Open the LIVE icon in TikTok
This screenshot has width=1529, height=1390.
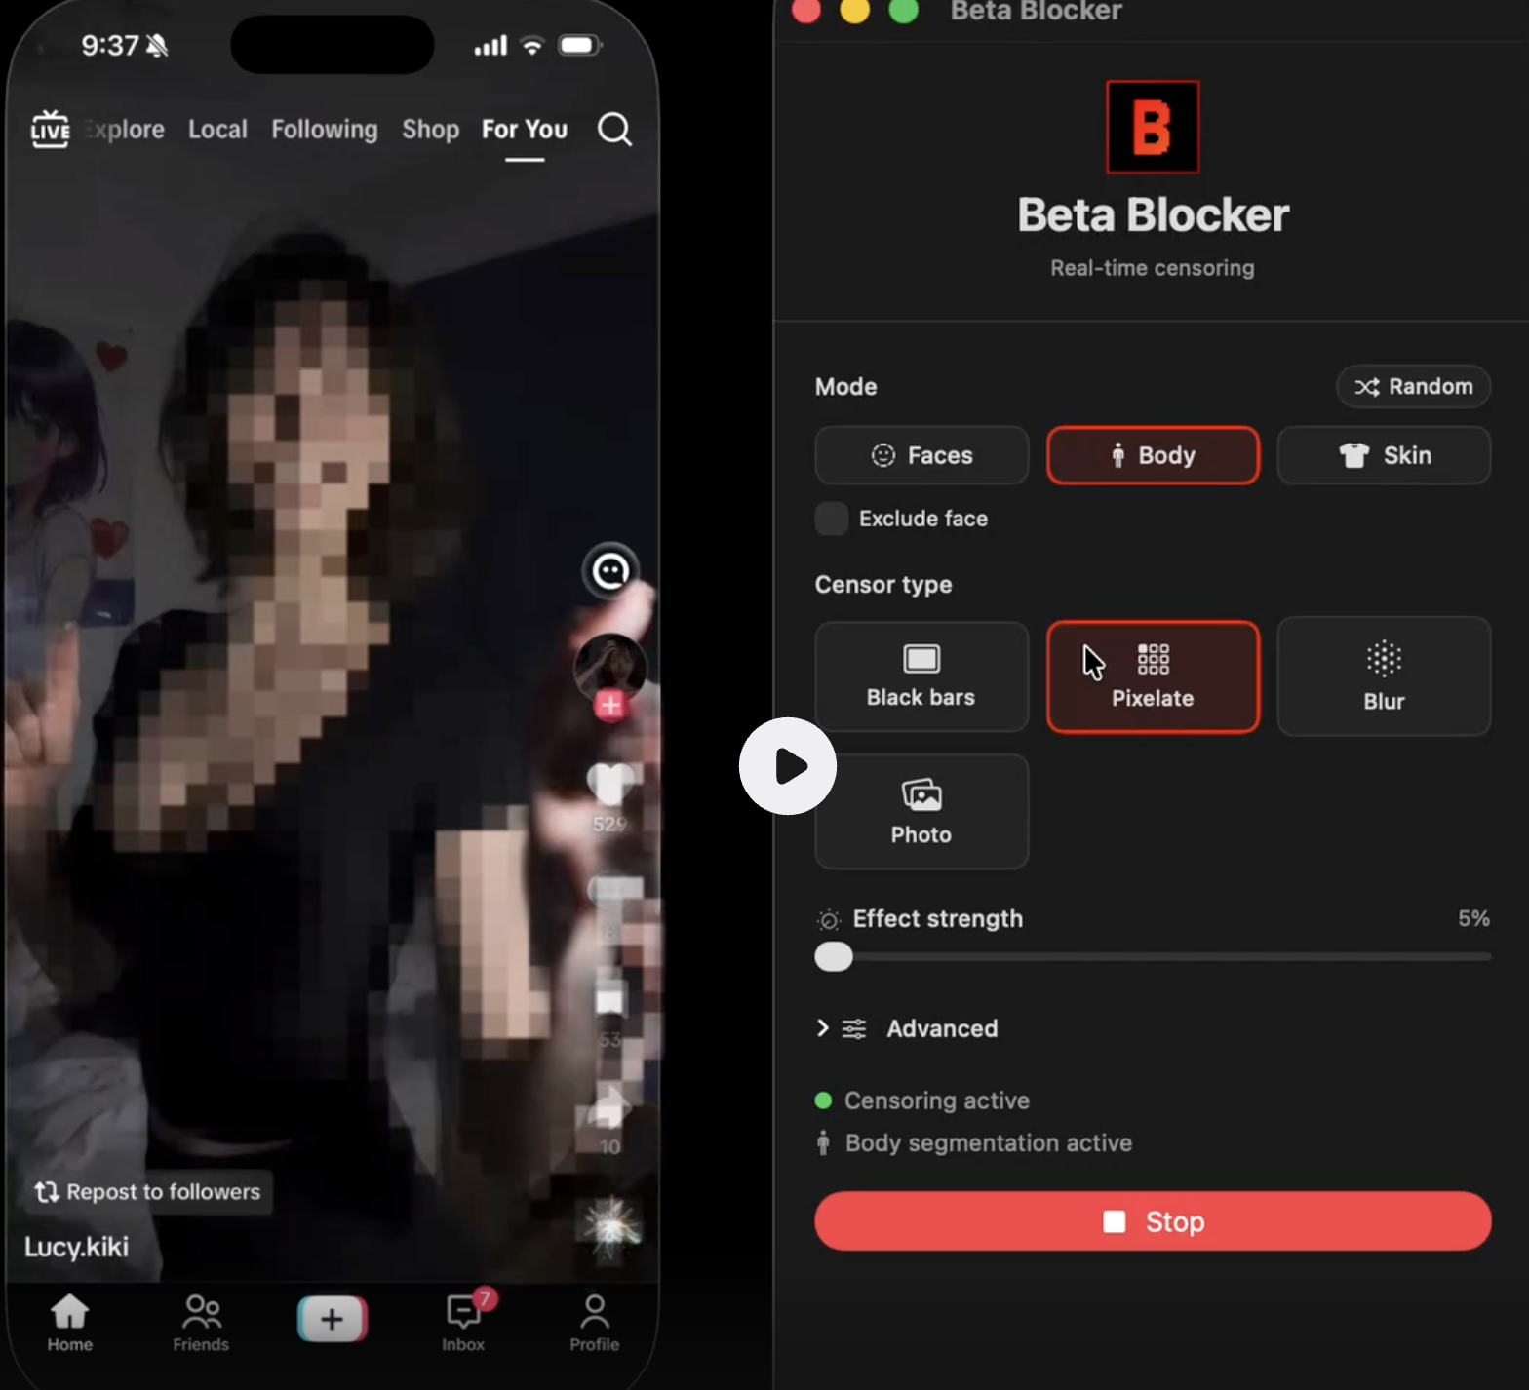point(50,129)
